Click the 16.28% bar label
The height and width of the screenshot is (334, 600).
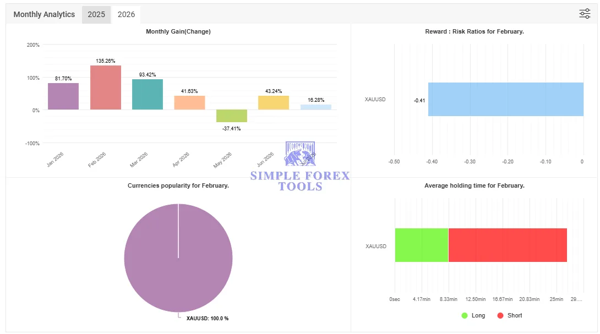(x=316, y=100)
